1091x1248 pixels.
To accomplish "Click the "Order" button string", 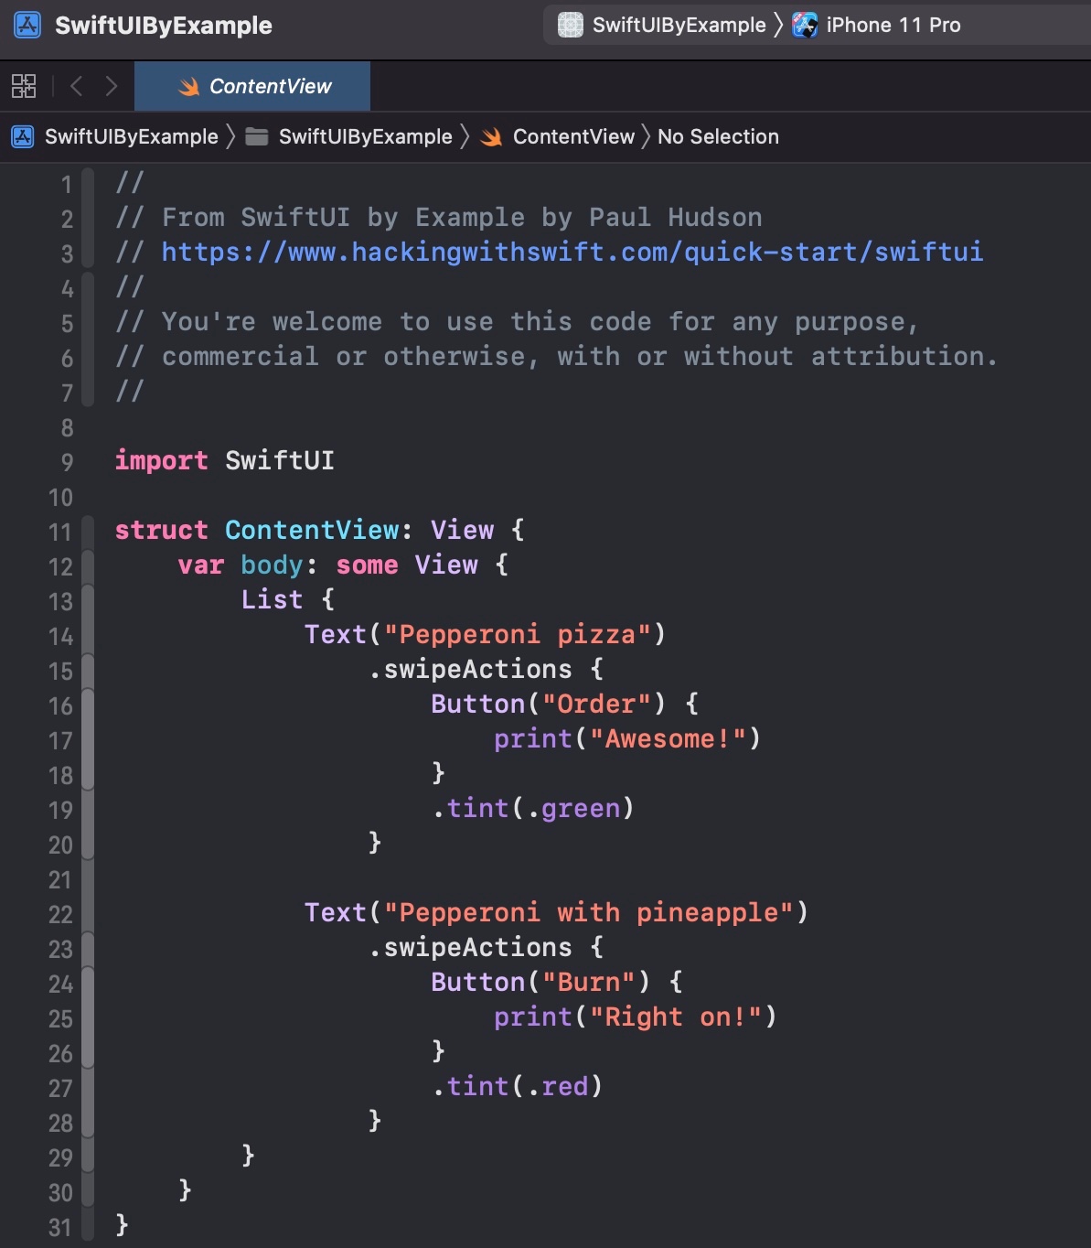I will [597, 704].
